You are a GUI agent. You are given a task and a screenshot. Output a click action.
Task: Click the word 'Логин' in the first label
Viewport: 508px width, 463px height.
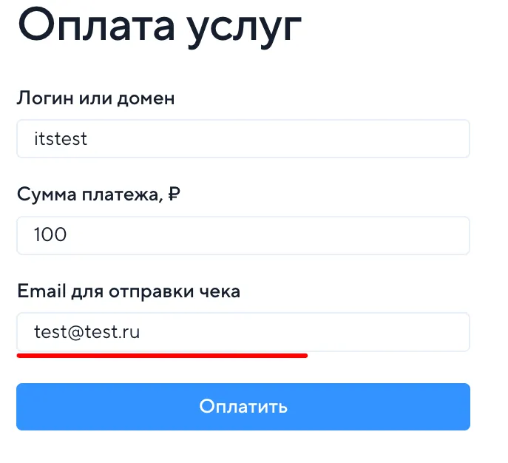click(x=43, y=98)
